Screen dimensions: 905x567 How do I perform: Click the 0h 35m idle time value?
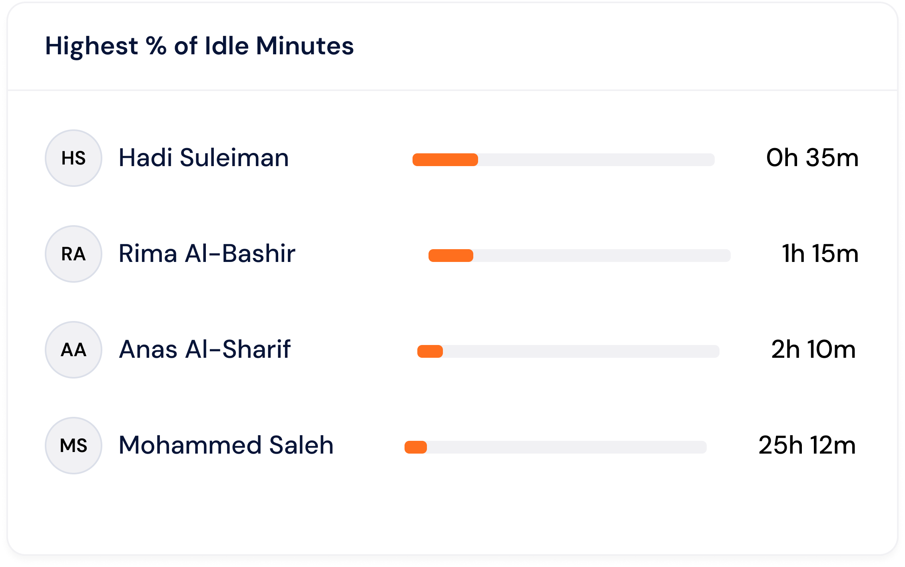[812, 158]
